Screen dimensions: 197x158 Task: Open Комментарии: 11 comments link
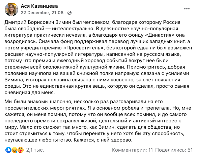coord(133,150)
